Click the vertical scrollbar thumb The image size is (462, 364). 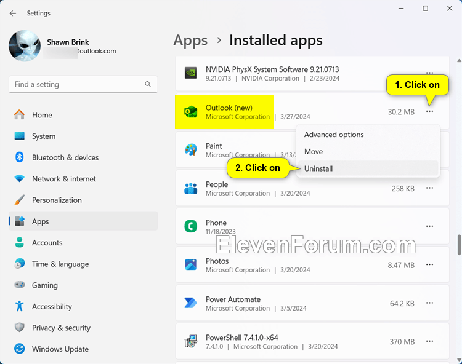[459, 245]
